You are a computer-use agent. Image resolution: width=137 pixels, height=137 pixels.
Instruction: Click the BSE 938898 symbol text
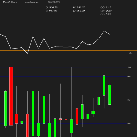click(x=54, y=2)
